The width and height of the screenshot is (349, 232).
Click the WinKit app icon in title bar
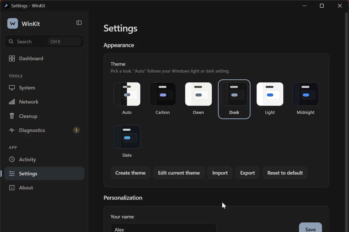tap(6, 6)
